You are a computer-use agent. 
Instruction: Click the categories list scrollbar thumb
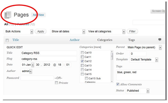click(112, 56)
